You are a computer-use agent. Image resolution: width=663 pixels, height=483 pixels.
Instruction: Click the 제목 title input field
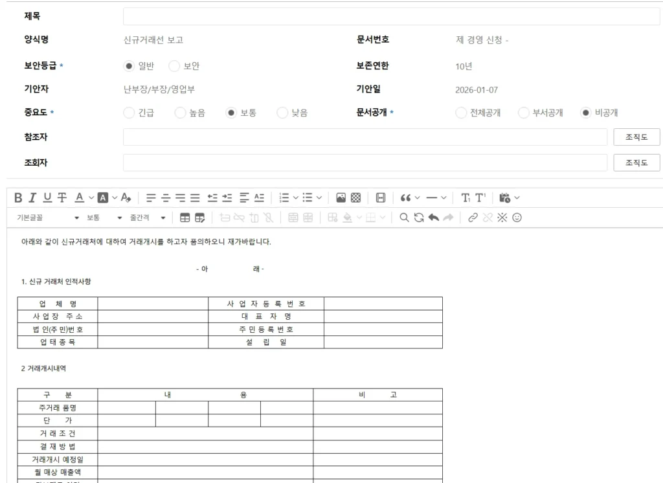coord(391,16)
